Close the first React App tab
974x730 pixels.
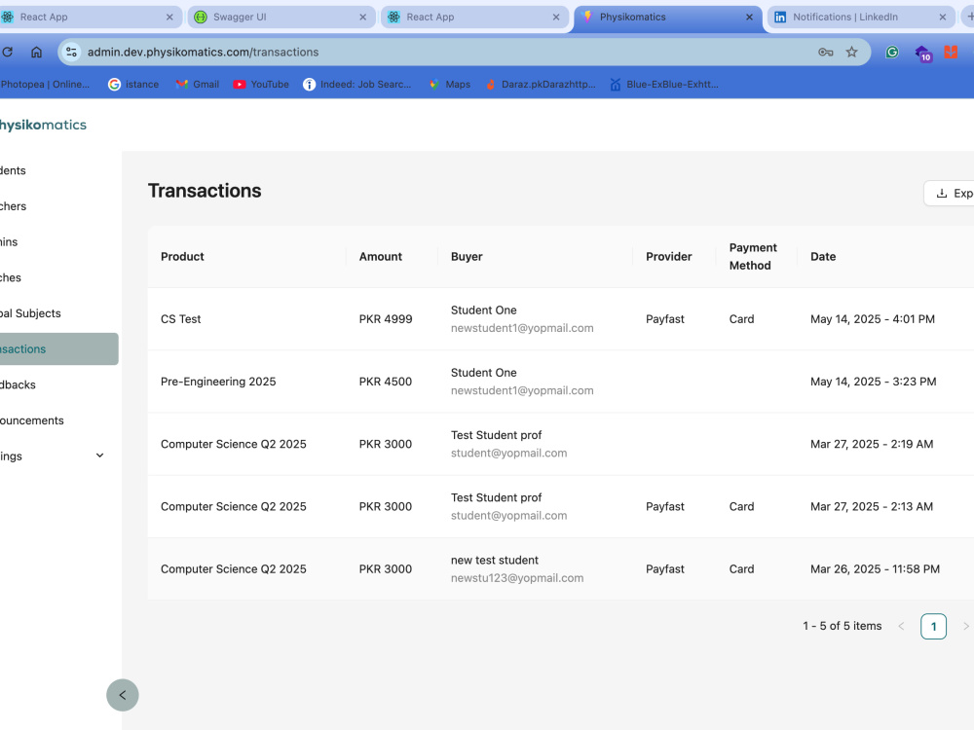coord(169,18)
